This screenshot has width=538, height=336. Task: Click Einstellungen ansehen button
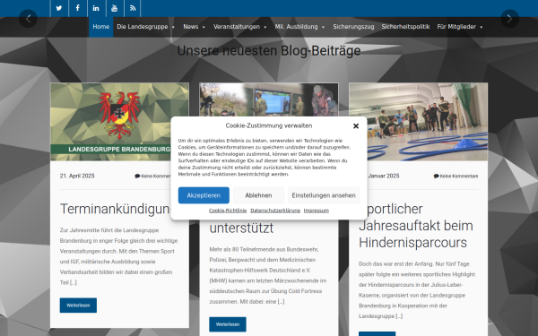tap(324, 195)
